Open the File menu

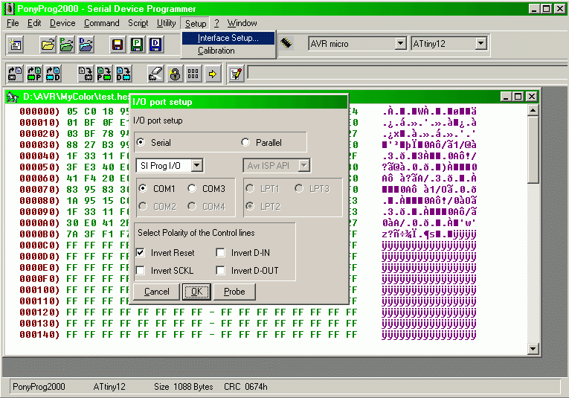[x=13, y=23]
